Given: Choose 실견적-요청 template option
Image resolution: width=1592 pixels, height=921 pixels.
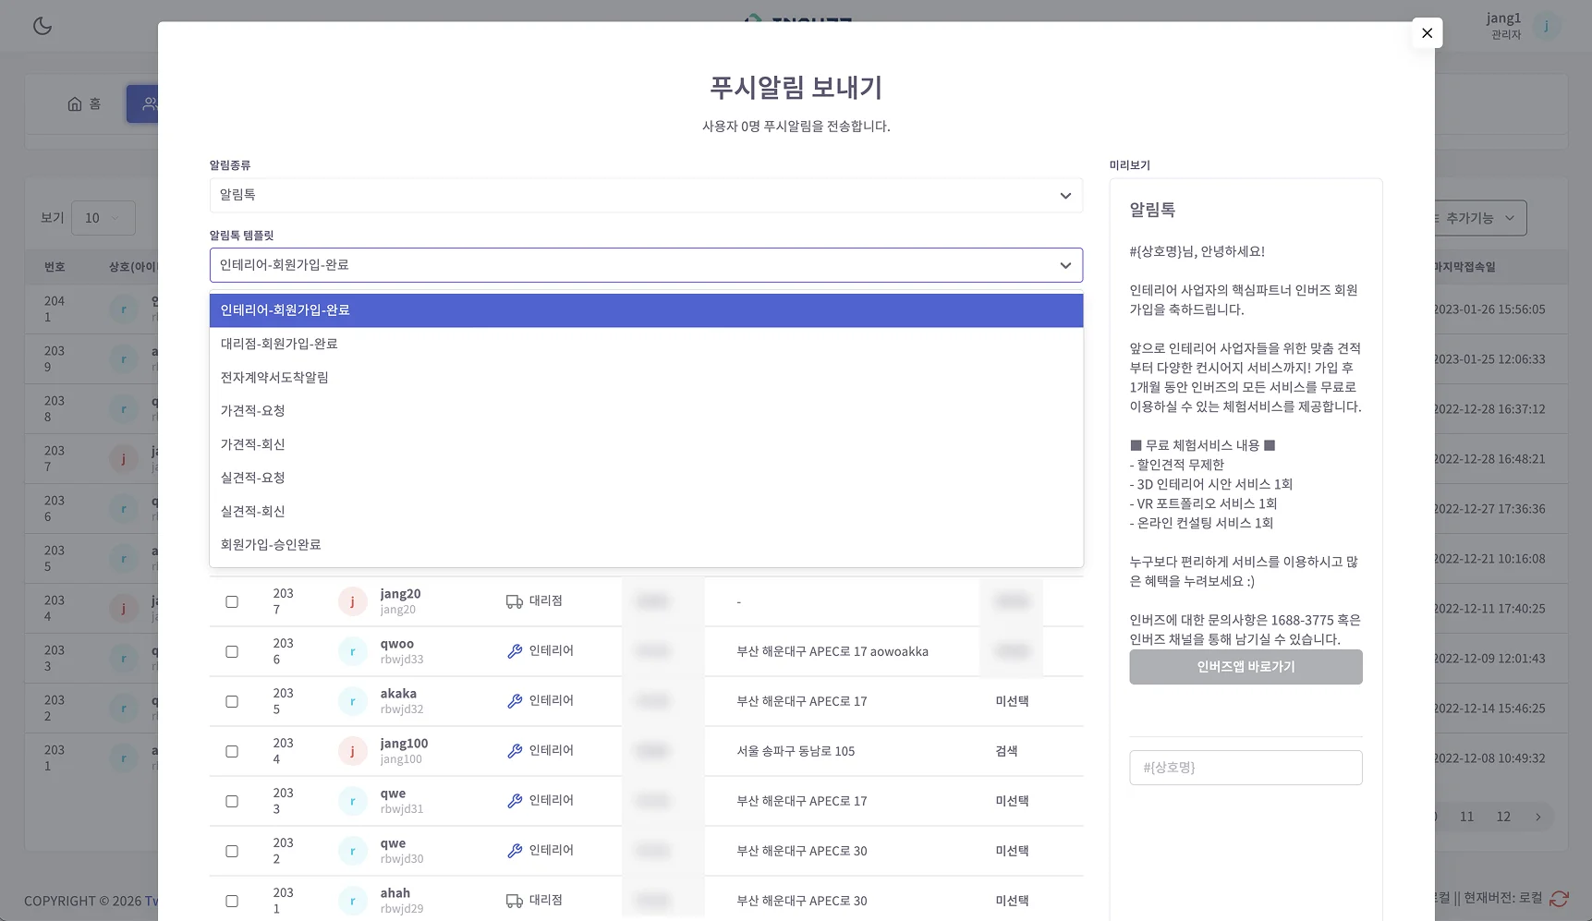Looking at the screenshot, I should pyautogui.click(x=646, y=478).
